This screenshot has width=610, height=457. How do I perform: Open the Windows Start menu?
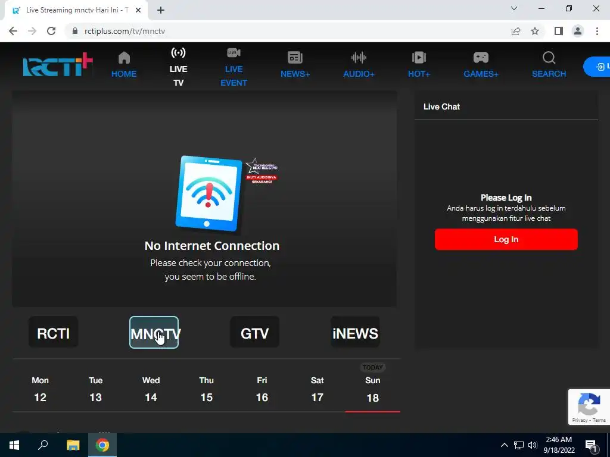click(14, 445)
